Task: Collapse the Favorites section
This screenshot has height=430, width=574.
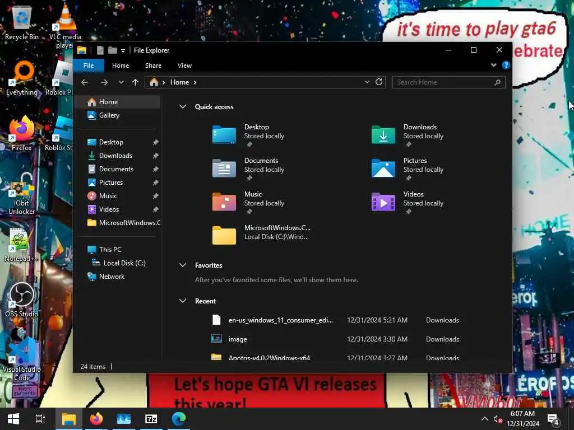Action: click(x=183, y=265)
